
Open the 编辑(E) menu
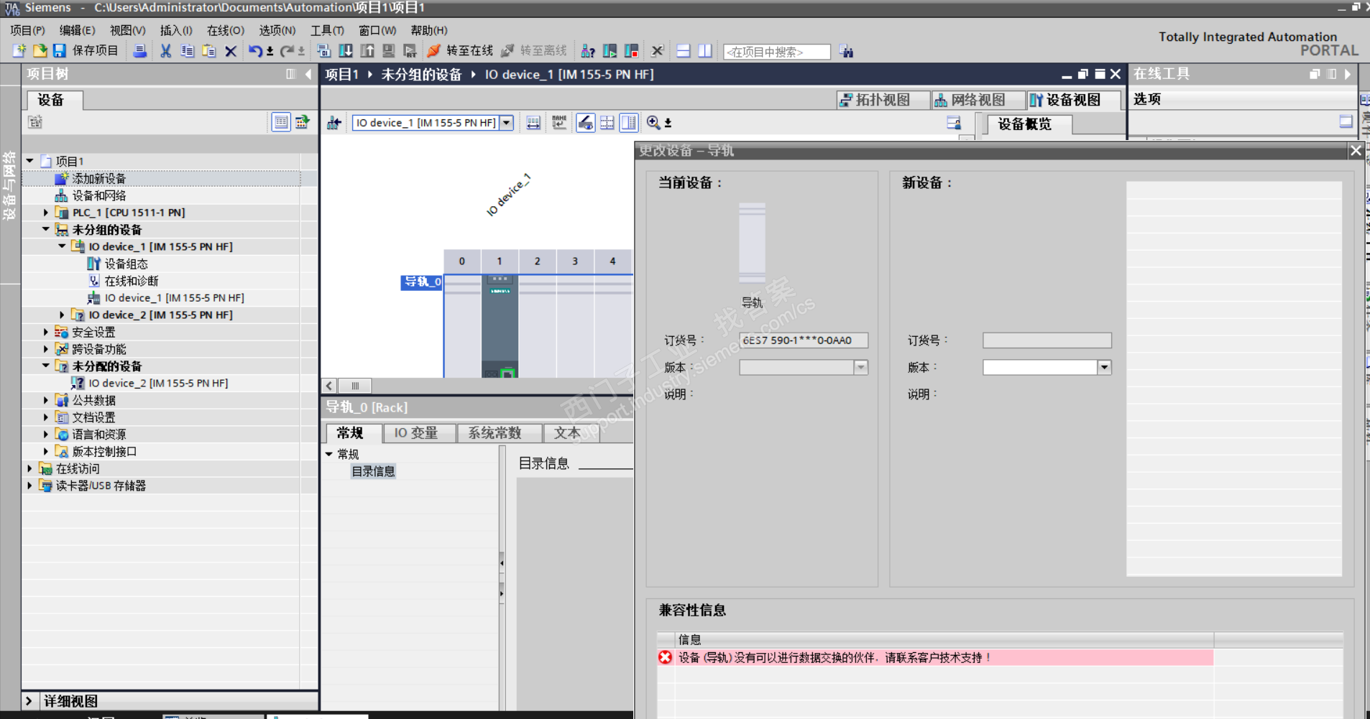77,30
